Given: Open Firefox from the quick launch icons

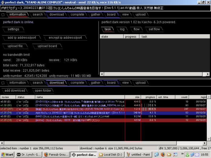Looking at the screenshot, I should tap(162, 154).
